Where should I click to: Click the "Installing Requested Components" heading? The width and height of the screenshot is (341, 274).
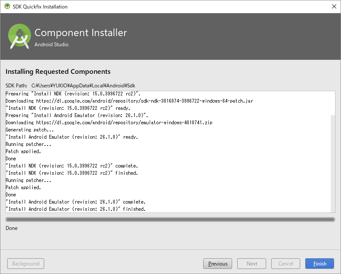58,72
